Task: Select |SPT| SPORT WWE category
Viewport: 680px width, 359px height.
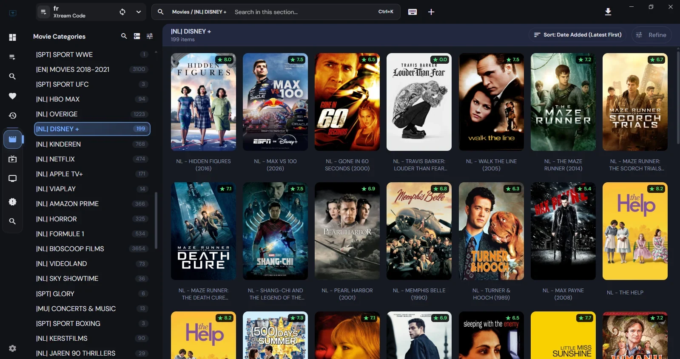Action: pyautogui.click(x=92, y=54)
